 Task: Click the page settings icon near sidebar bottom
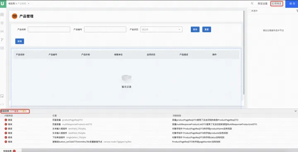2,96
